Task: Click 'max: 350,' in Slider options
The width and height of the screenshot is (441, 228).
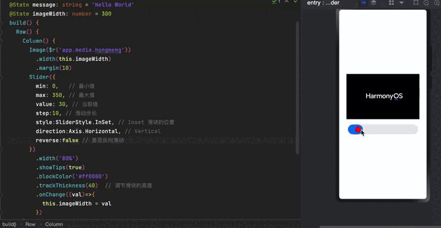Action: 50,95
